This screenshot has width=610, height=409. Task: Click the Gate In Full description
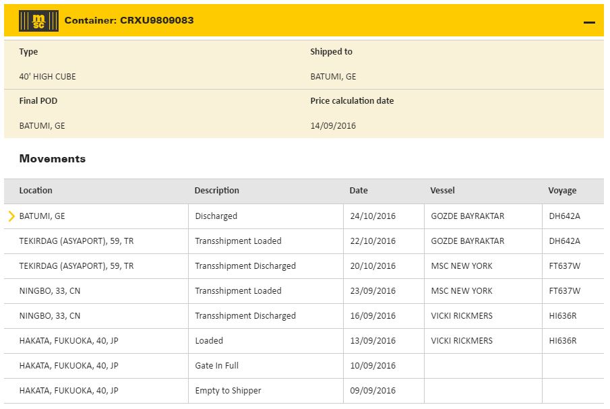coord(216,366)
